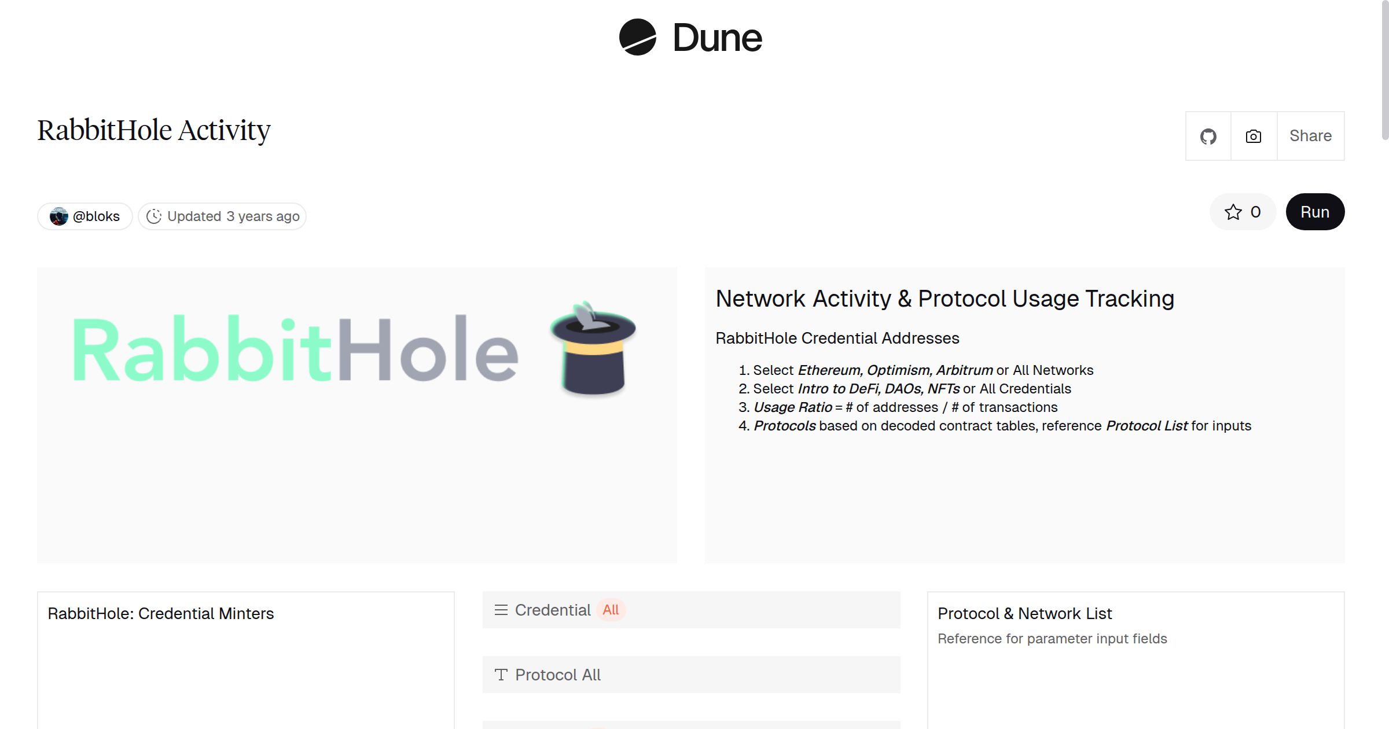Click the star favorite icon

[x=1233, y=212]
